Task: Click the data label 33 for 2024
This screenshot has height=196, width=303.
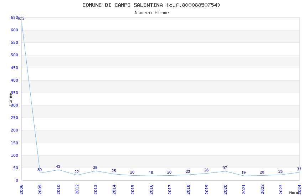Action: 299,169
